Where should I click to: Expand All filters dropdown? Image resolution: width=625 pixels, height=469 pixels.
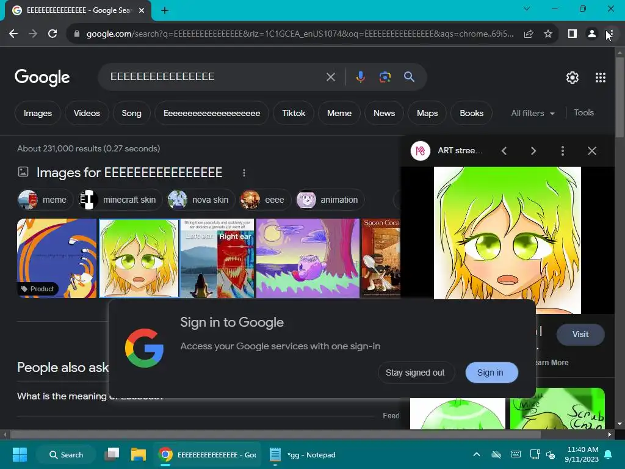point(532,113)
